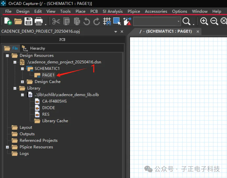Click inside the search text field
This screenshot has width=227, height=178.
(155, 21)
